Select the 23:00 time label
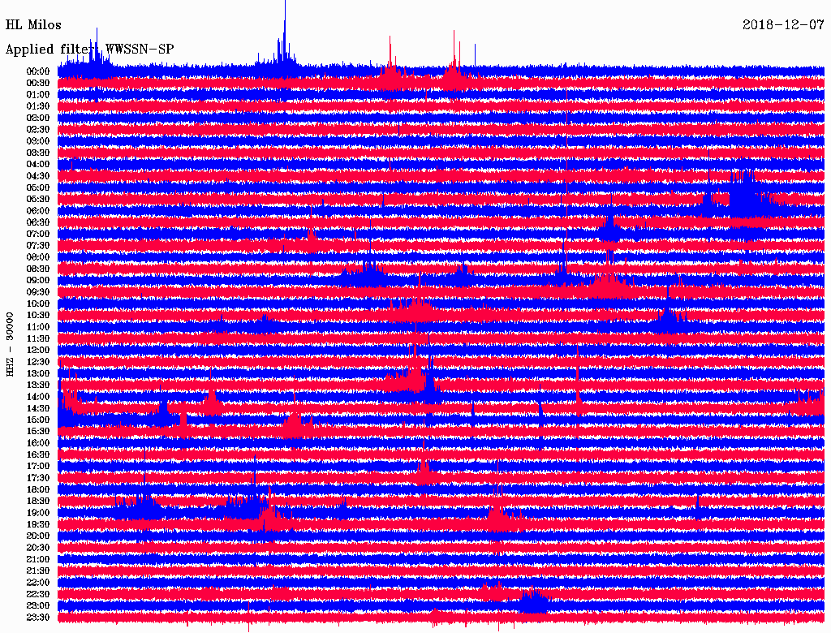The height and width of the screenshot is (633, 831). coord(38,606)
